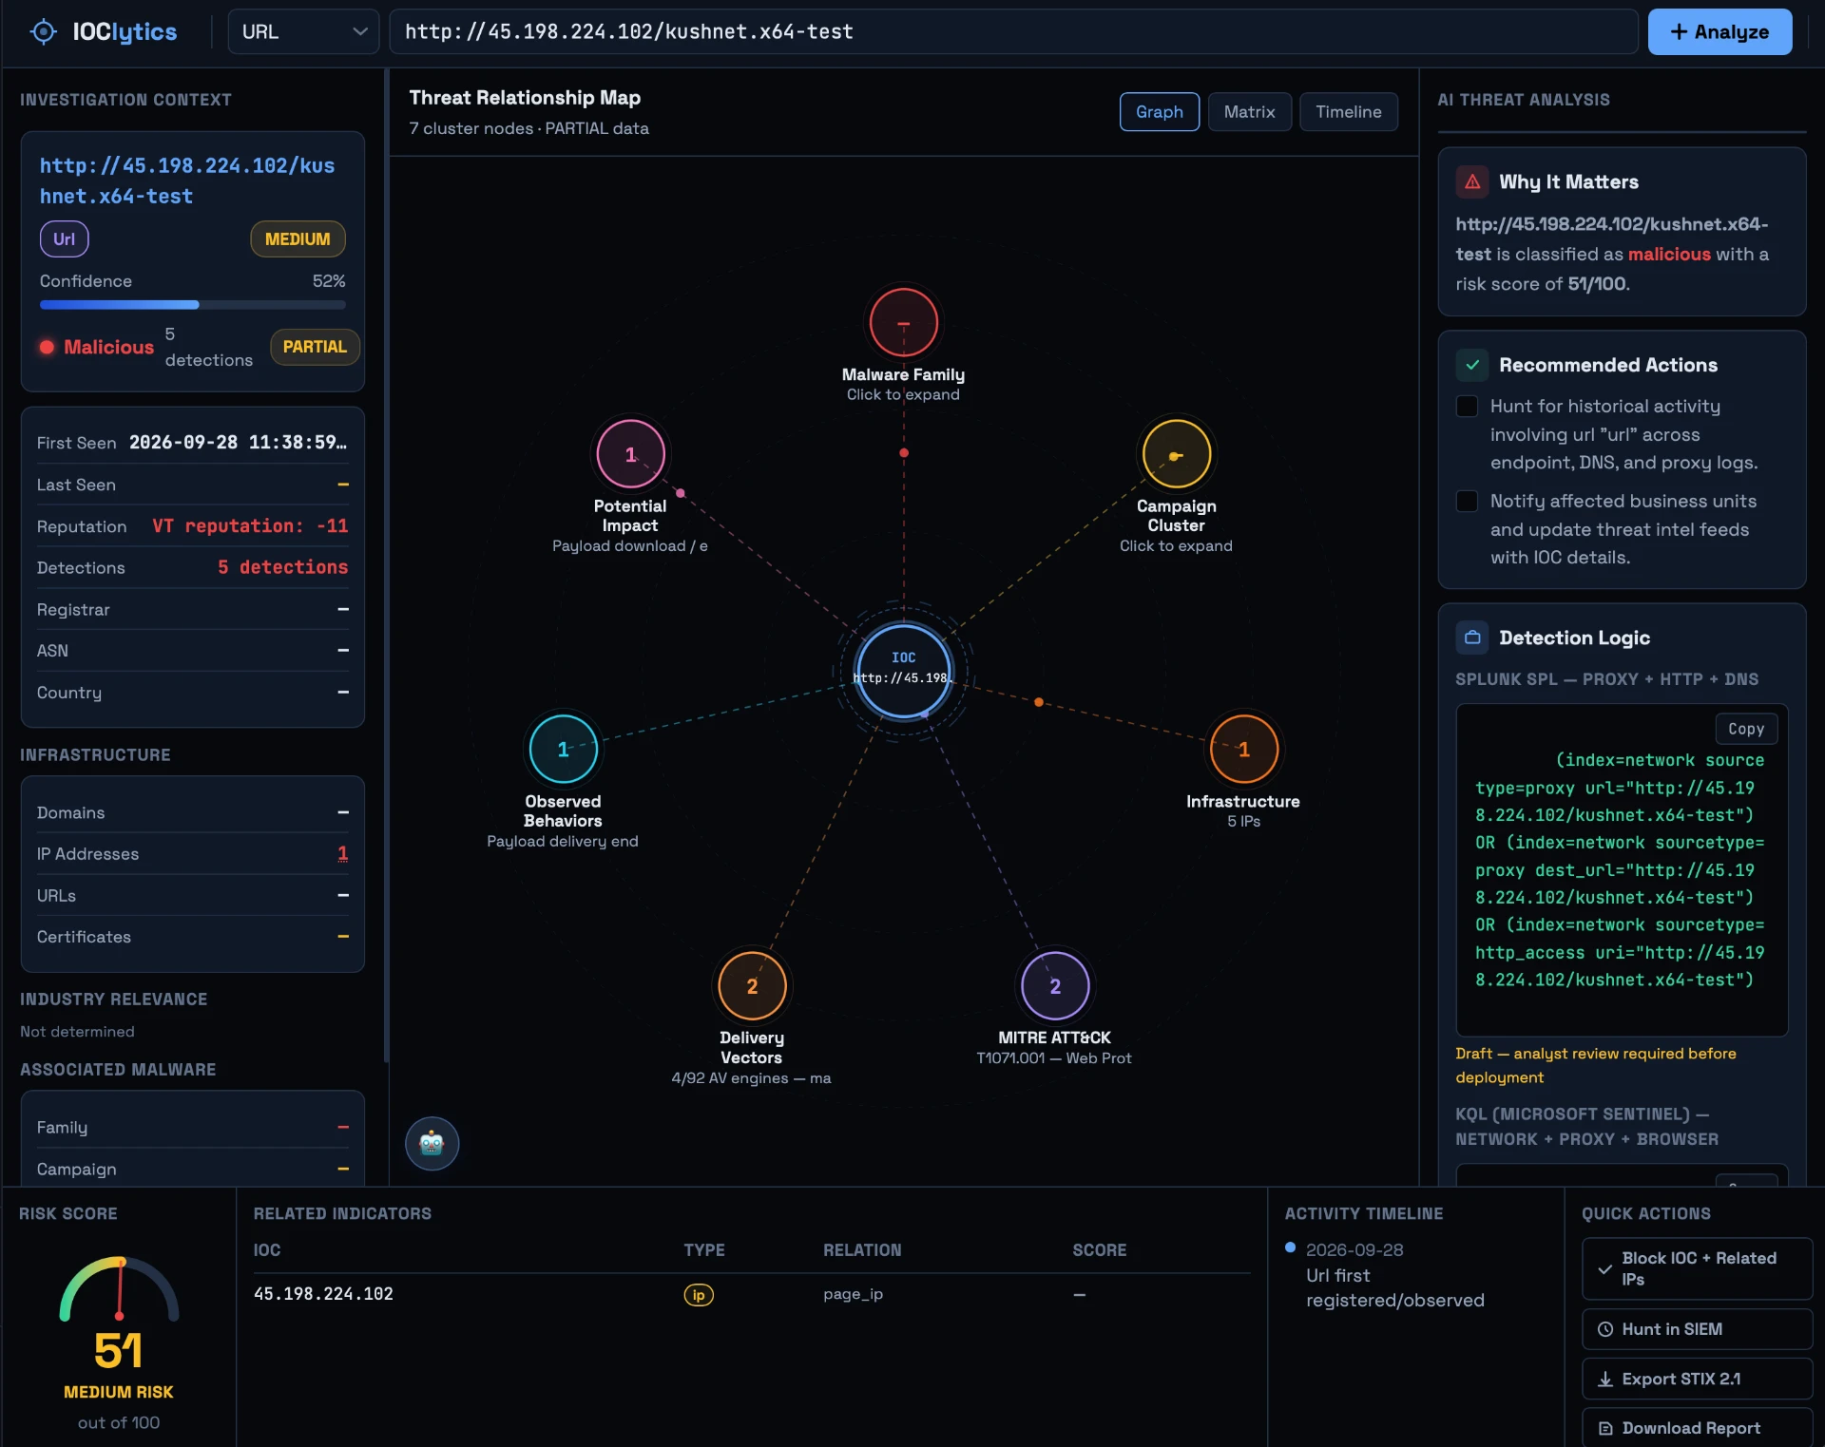Open the chatbot robot assistant icon

(432, 1143)
